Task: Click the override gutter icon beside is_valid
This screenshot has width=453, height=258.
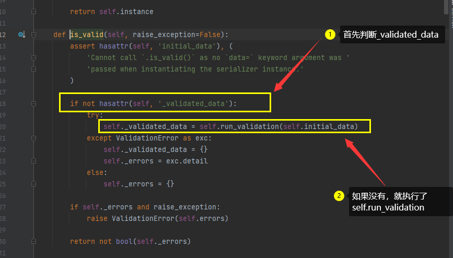Action: pyautogui.click(x=21, y=34)
